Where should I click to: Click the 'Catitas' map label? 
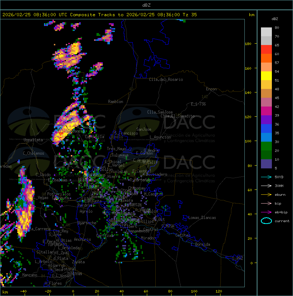coord(183,235)
